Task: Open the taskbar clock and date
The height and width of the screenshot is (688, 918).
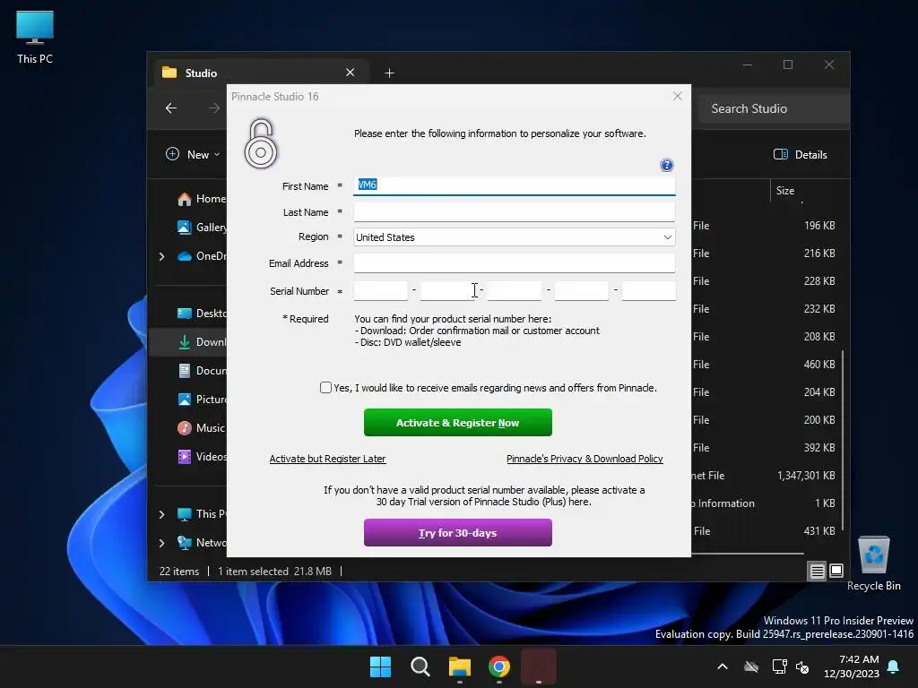Action: (x=851, y=666)
